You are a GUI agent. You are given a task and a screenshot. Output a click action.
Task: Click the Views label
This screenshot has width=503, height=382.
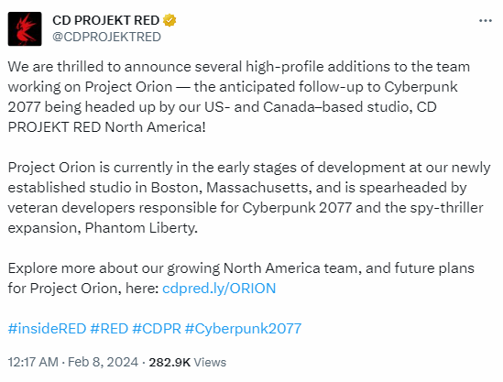pos(210,362)
